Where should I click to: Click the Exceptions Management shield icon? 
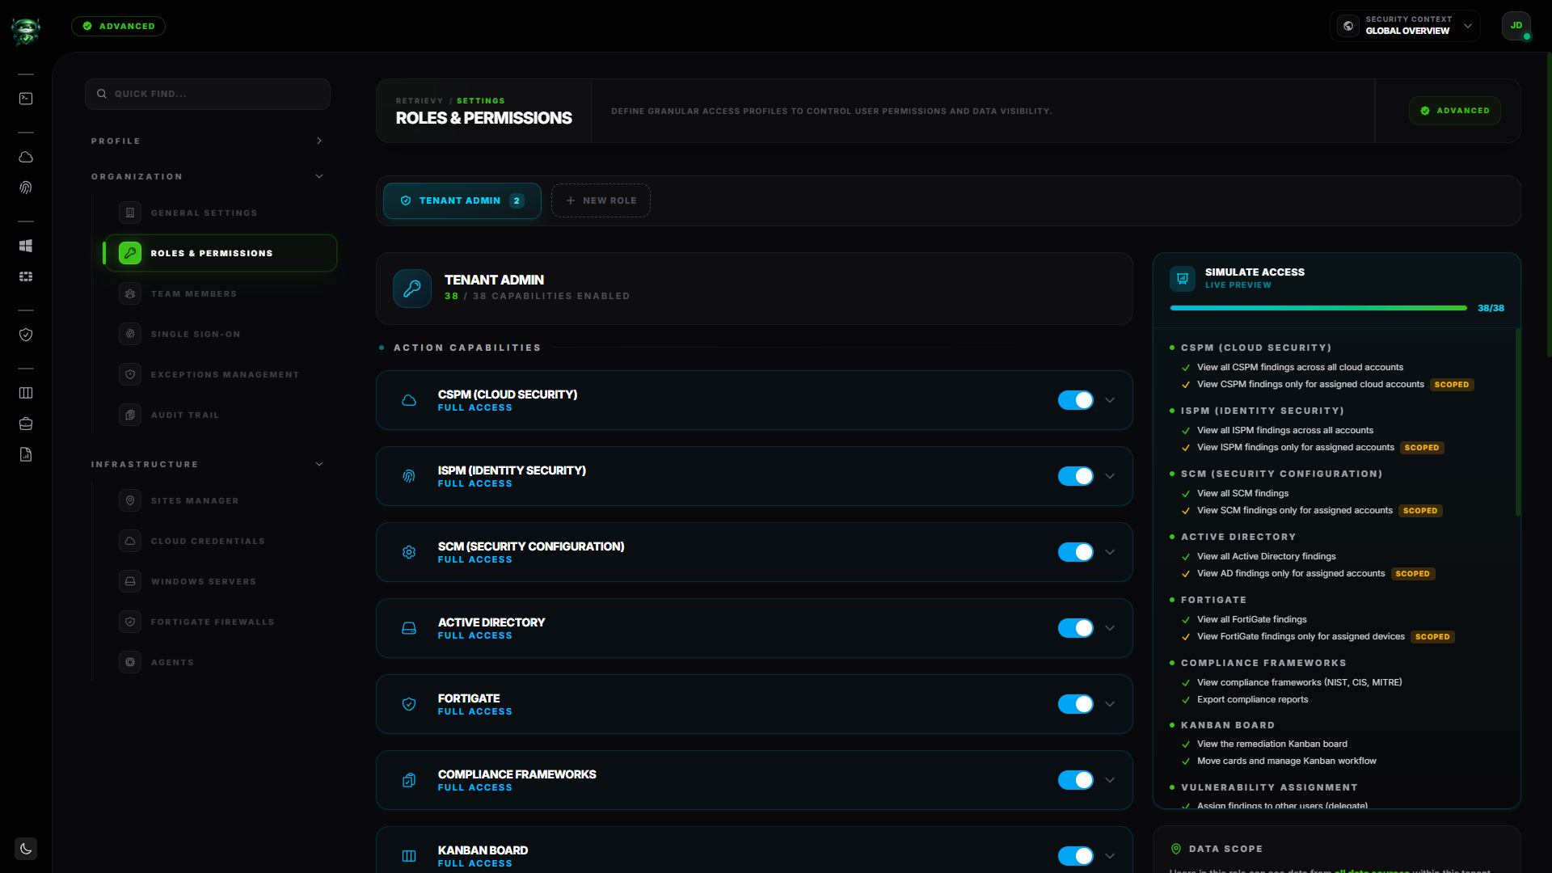130,374
